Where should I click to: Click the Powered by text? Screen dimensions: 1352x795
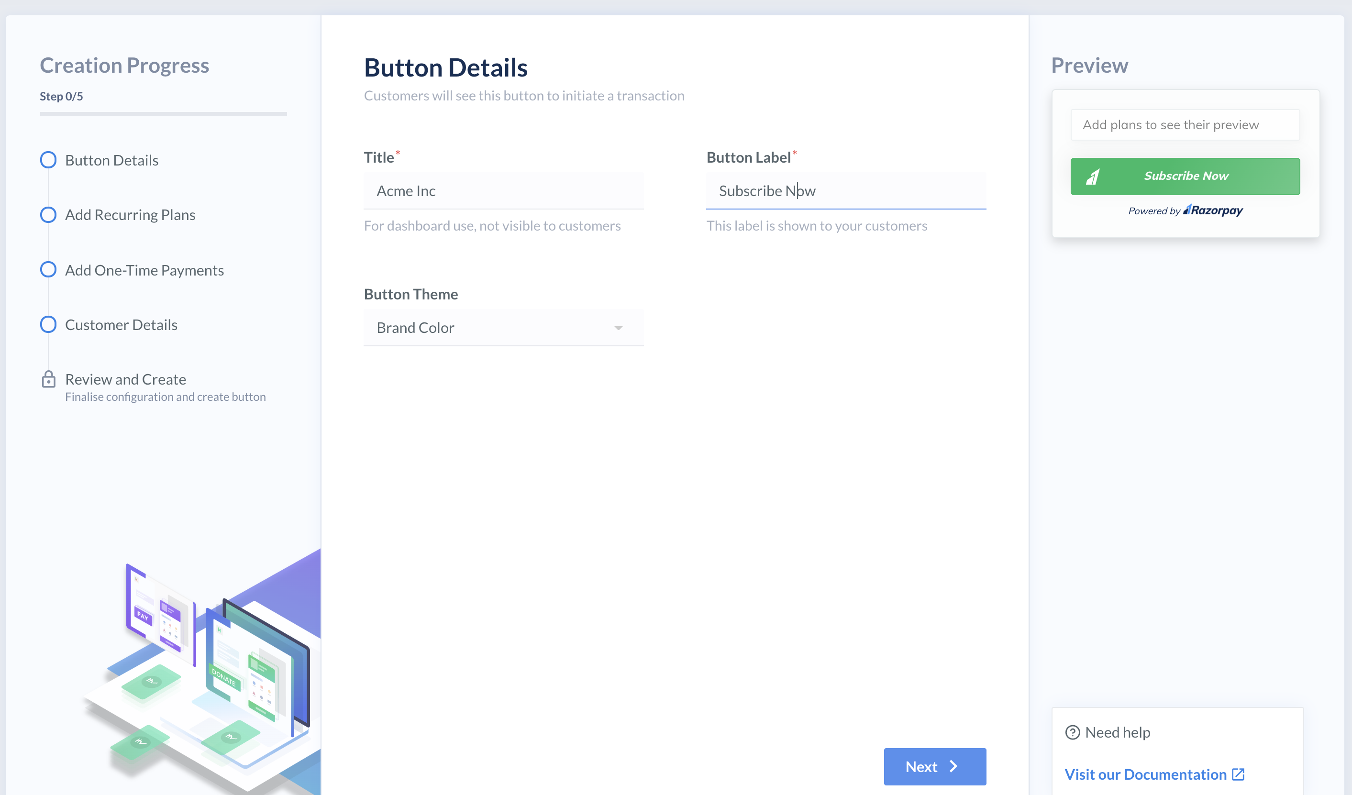click(x=1154, y=211)
